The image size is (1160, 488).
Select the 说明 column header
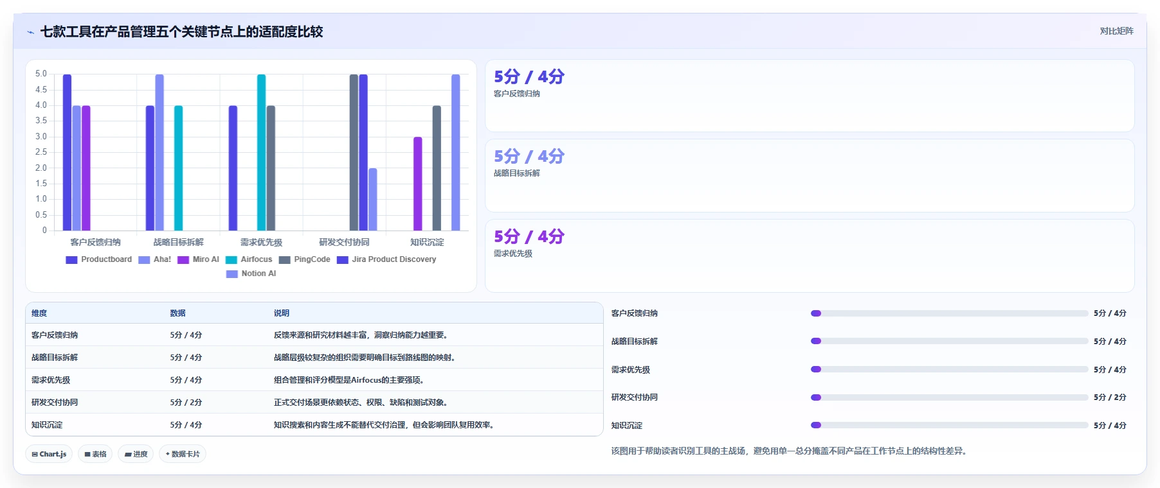[x=282, y=313]
